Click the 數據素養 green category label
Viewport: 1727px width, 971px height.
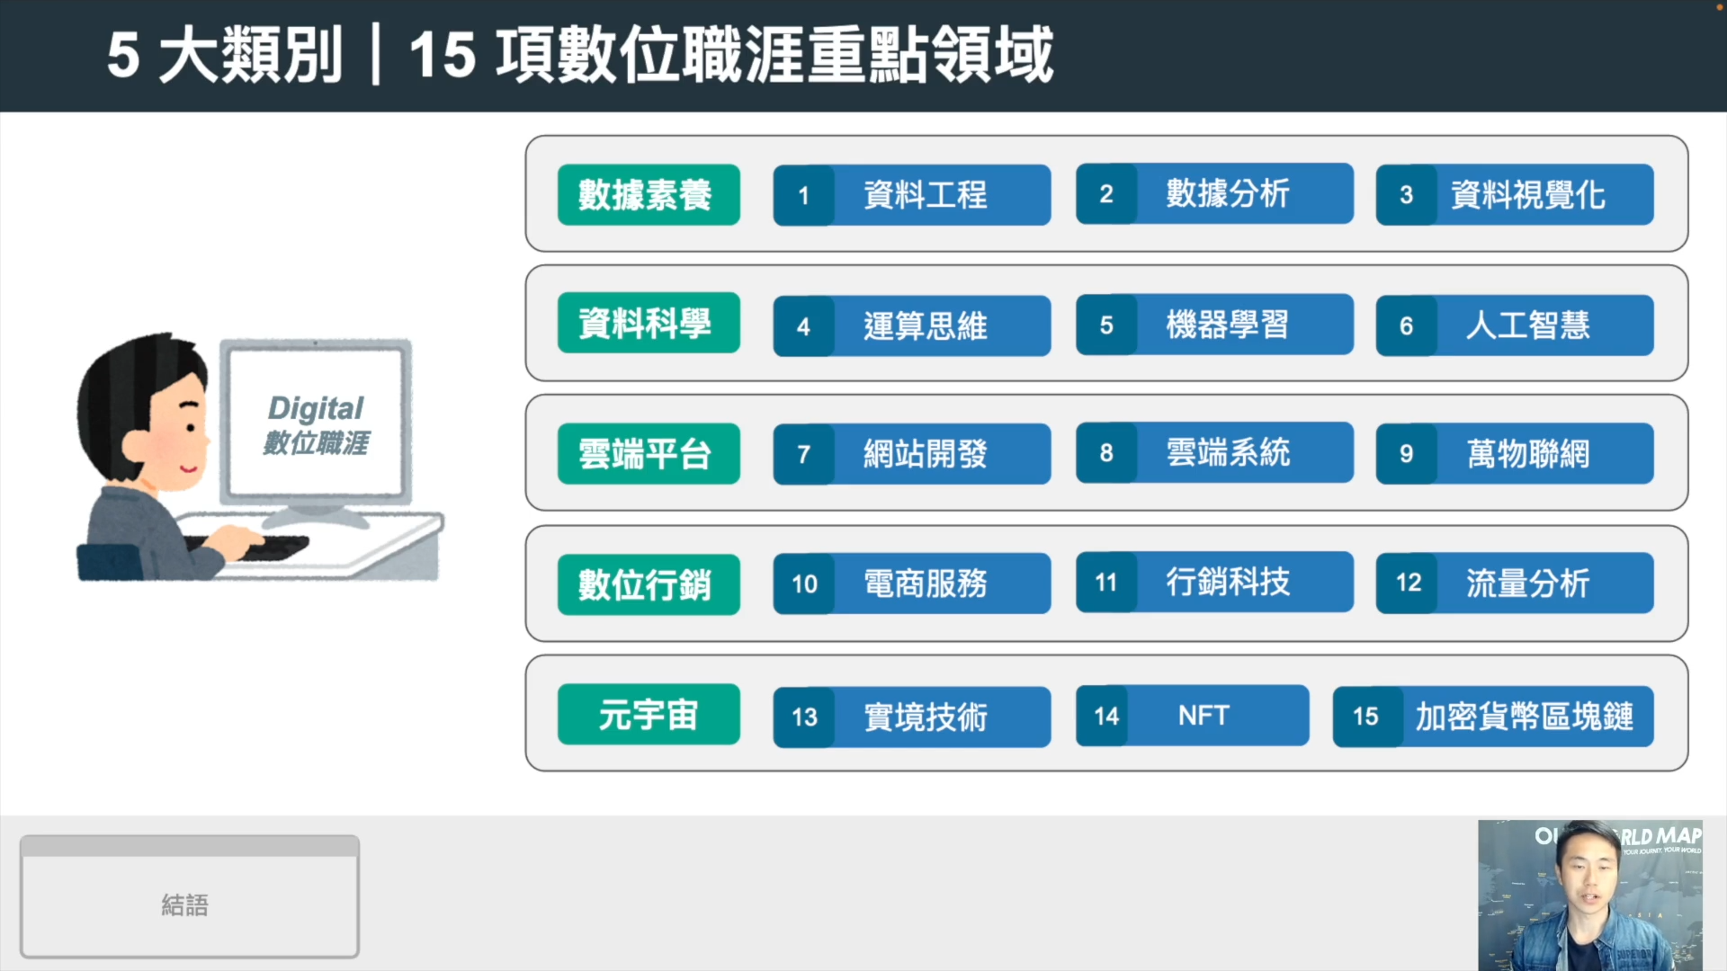coord(649,194)
